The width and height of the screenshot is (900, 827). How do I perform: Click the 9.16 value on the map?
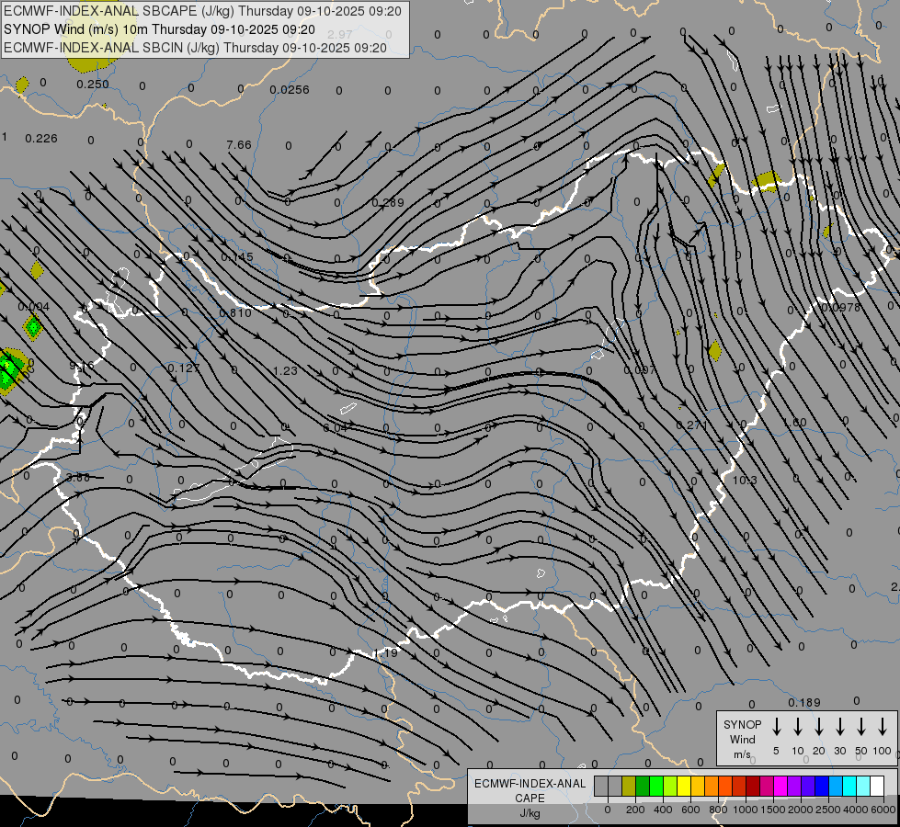click(82, 366)
